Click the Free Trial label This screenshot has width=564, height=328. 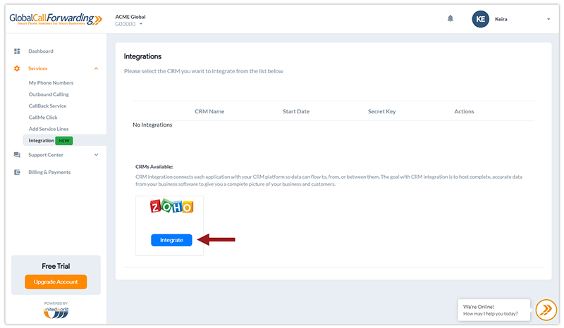(56, 266)
